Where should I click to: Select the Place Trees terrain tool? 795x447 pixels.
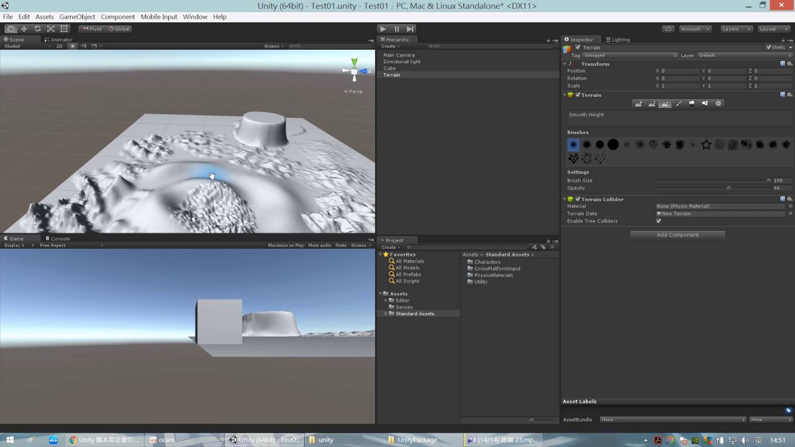click(x=691, y=104)
